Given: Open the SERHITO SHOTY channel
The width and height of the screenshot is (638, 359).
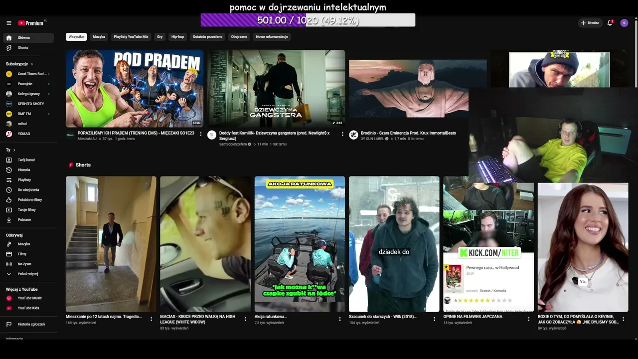Looking at the screenshot, I should click(29, 104).
